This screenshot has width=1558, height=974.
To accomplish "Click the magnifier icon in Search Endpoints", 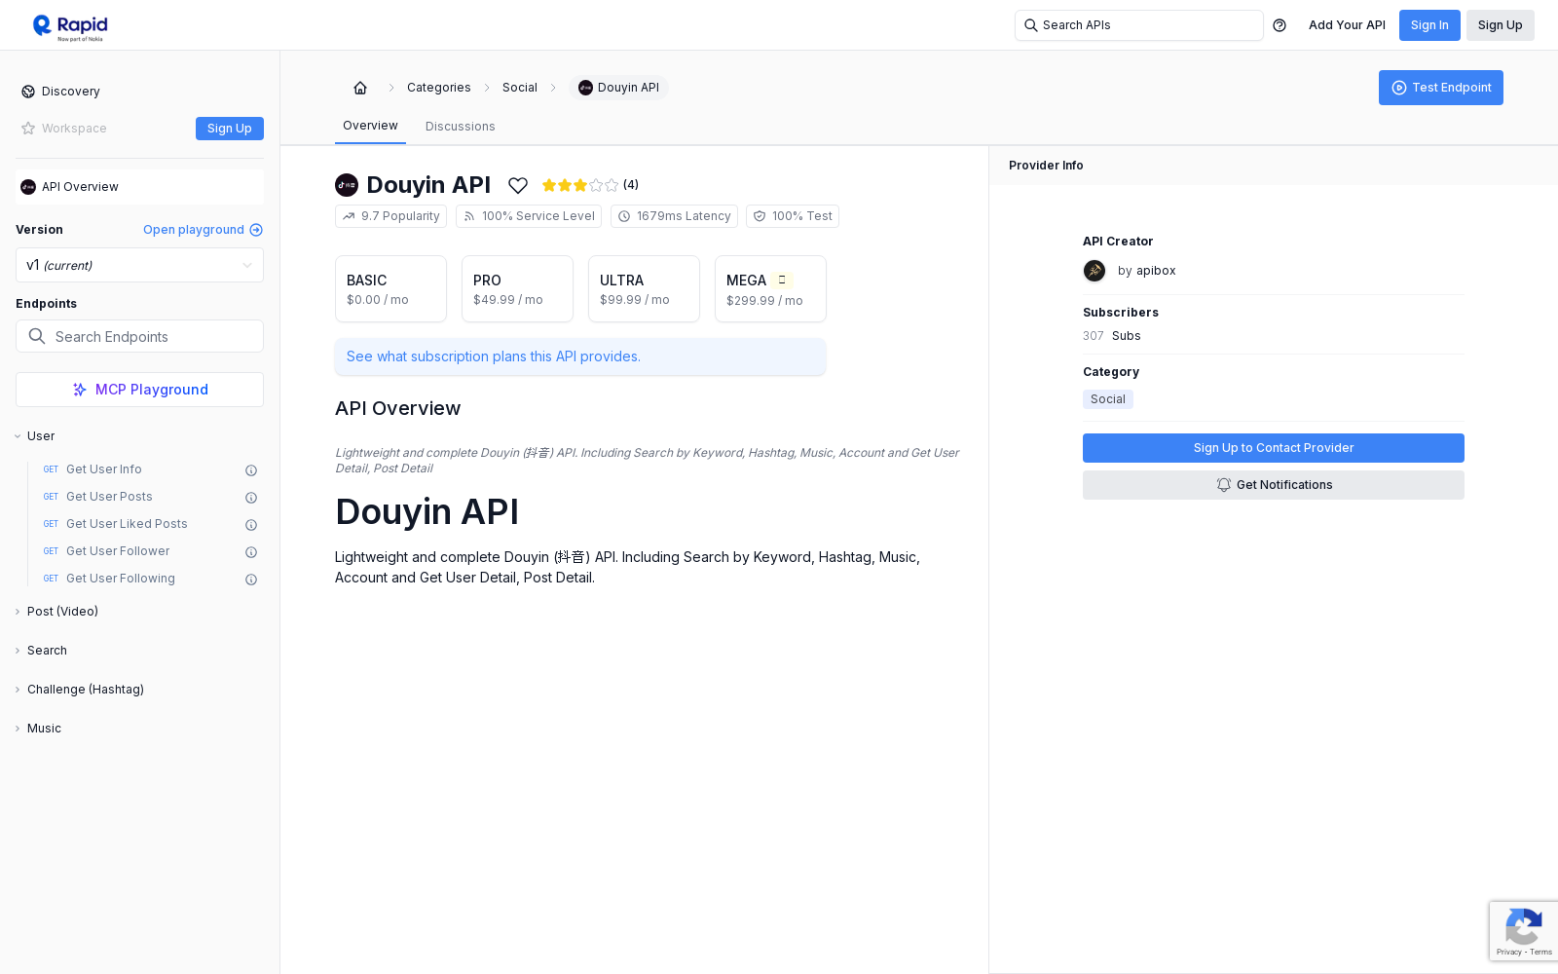I will 37,336.
